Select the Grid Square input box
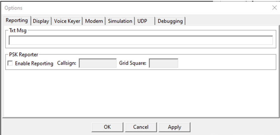Viewport: 280px width, 135px height. (164, 63)
